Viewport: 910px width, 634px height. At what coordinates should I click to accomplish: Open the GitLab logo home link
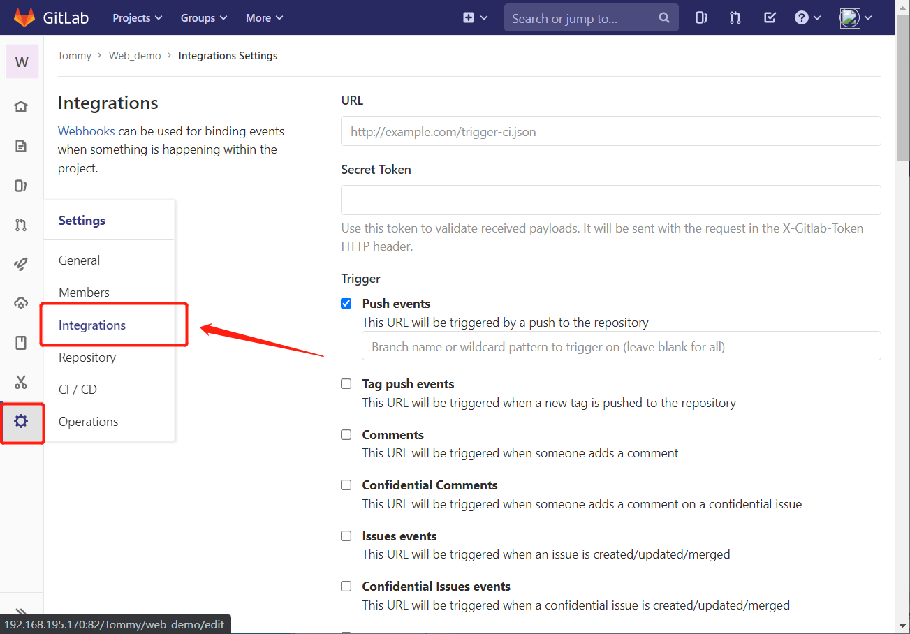point(52,17)
